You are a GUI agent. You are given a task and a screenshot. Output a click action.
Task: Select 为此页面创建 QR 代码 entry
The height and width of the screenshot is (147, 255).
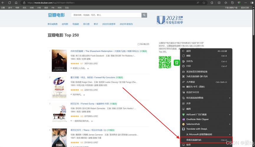[x=206, y=76]
